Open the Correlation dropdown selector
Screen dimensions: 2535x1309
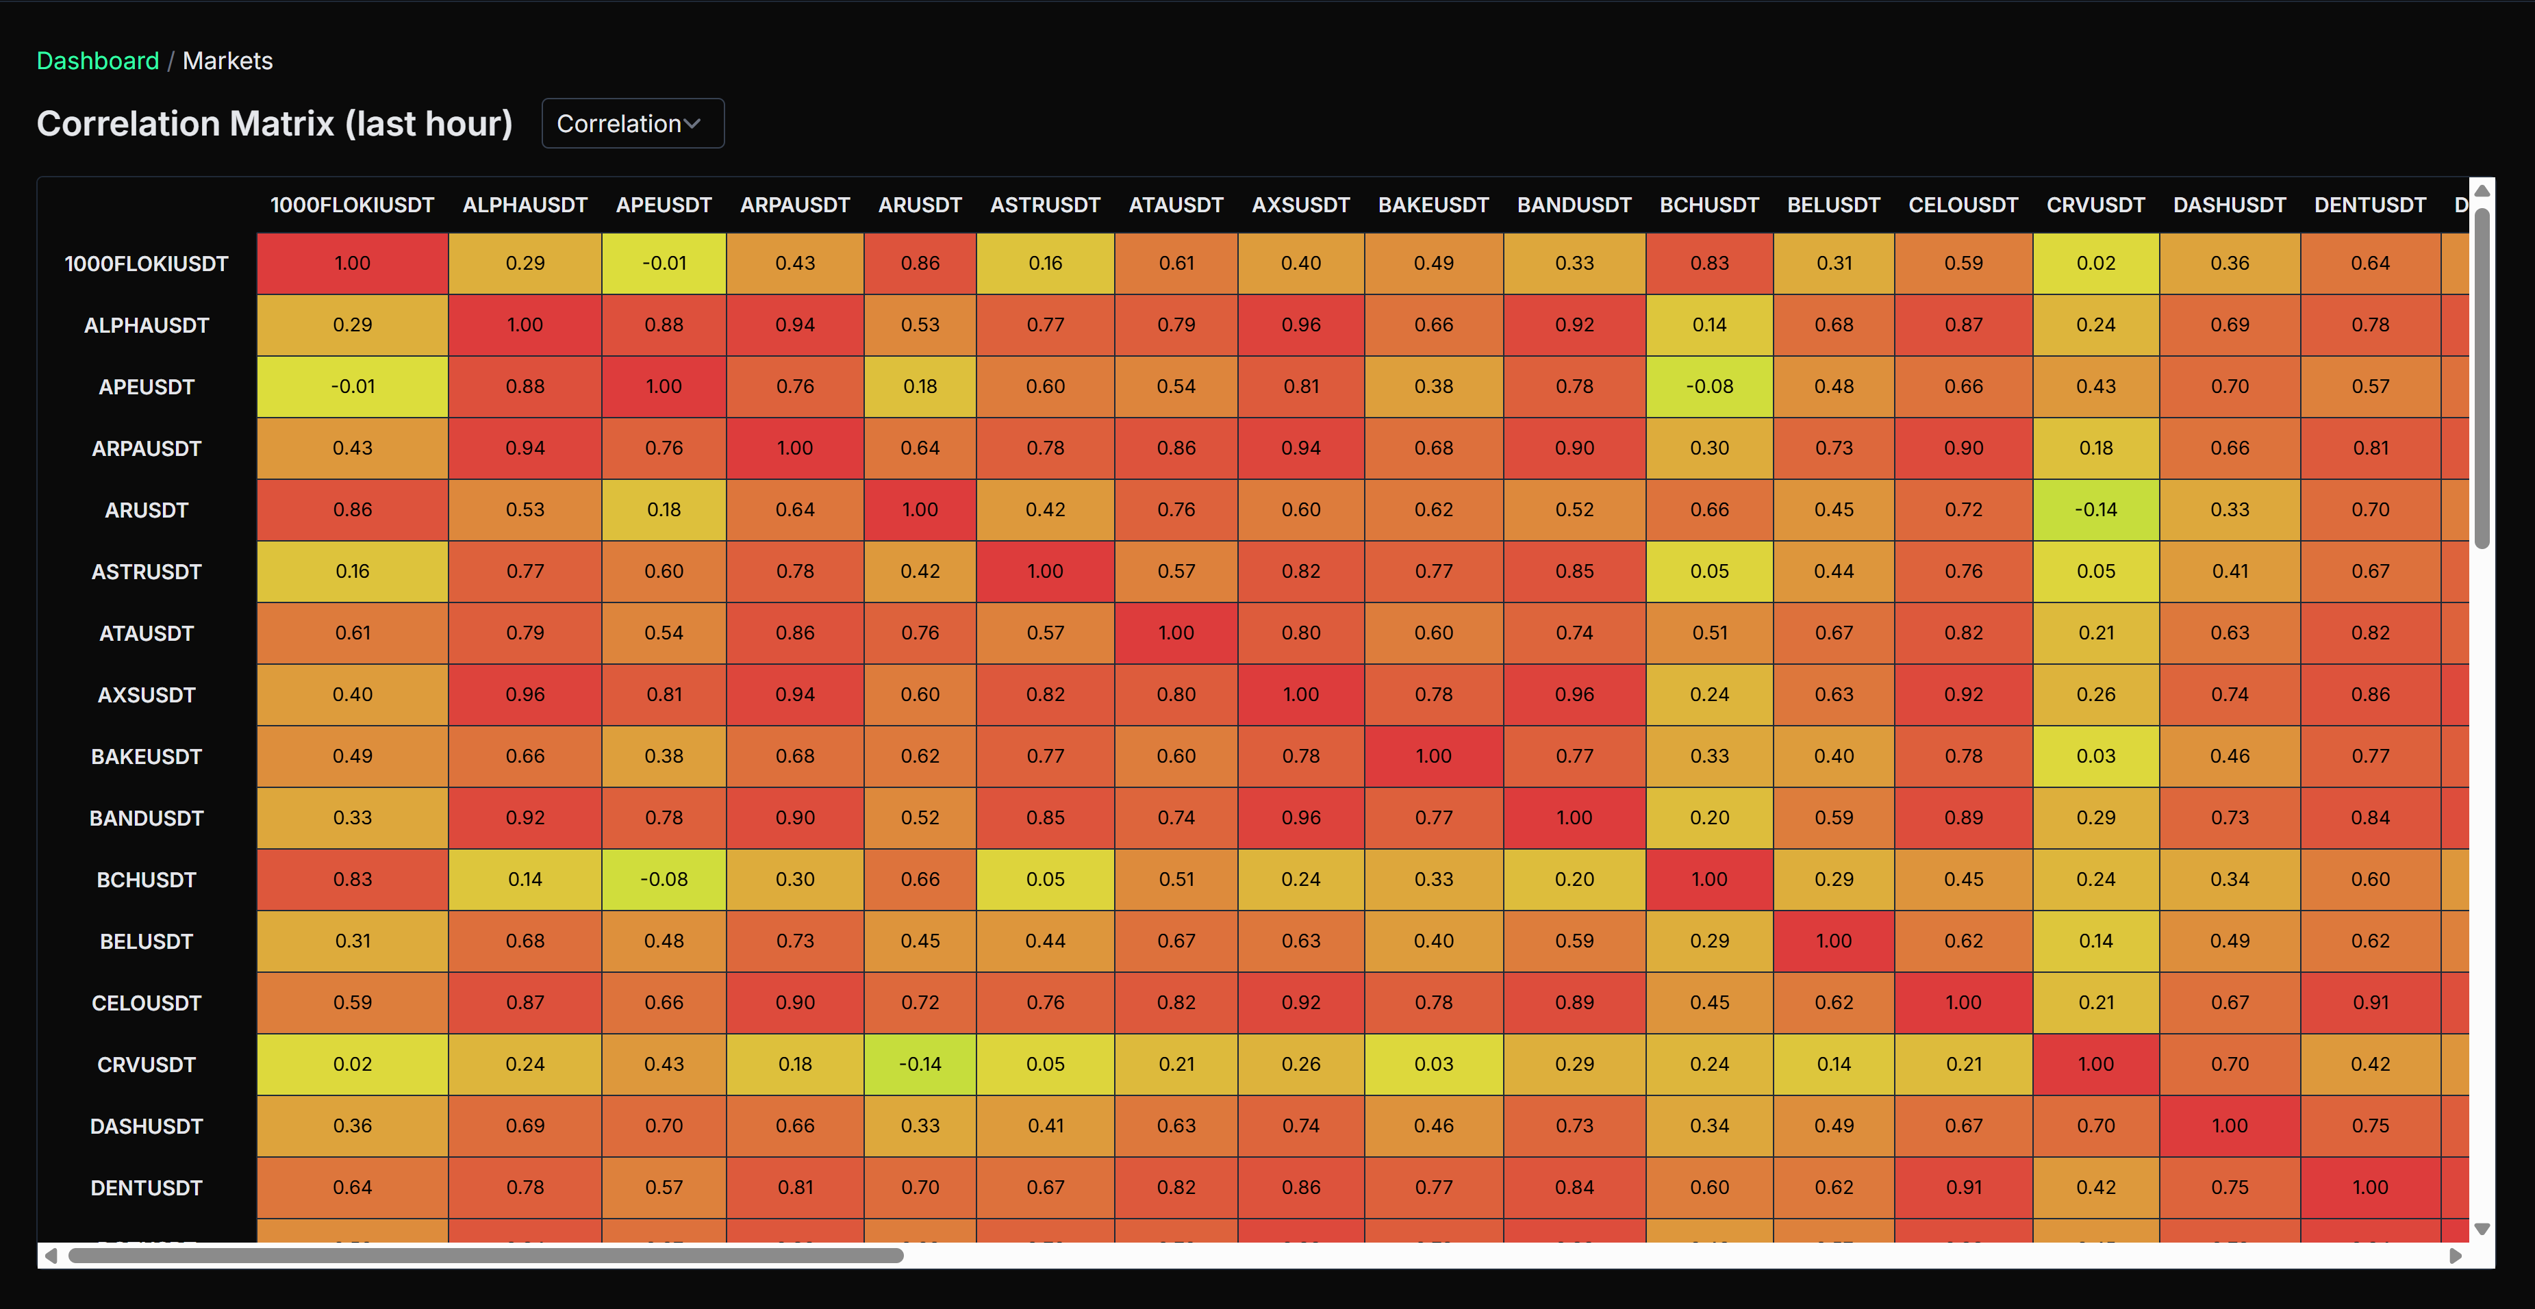tap(632, 124)
